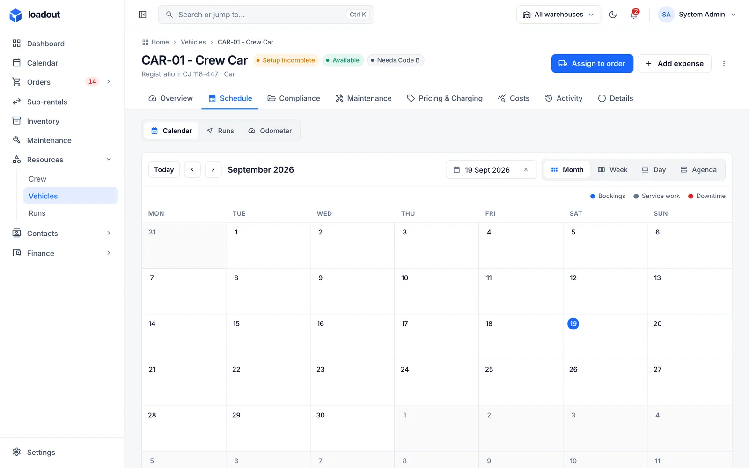Switch to the Schedule tab
This screenshot has width=749, height=468.
click(x=230, y=98)
